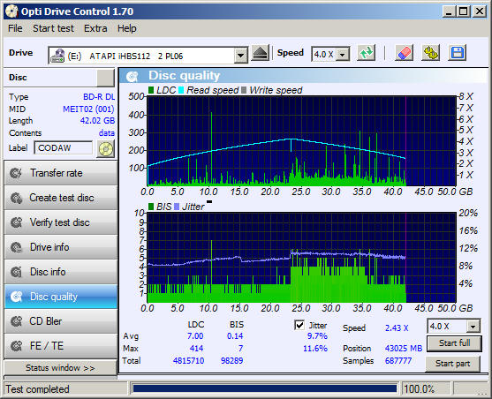
Task: Open the CD Bler panel
Action: (61, 321)
